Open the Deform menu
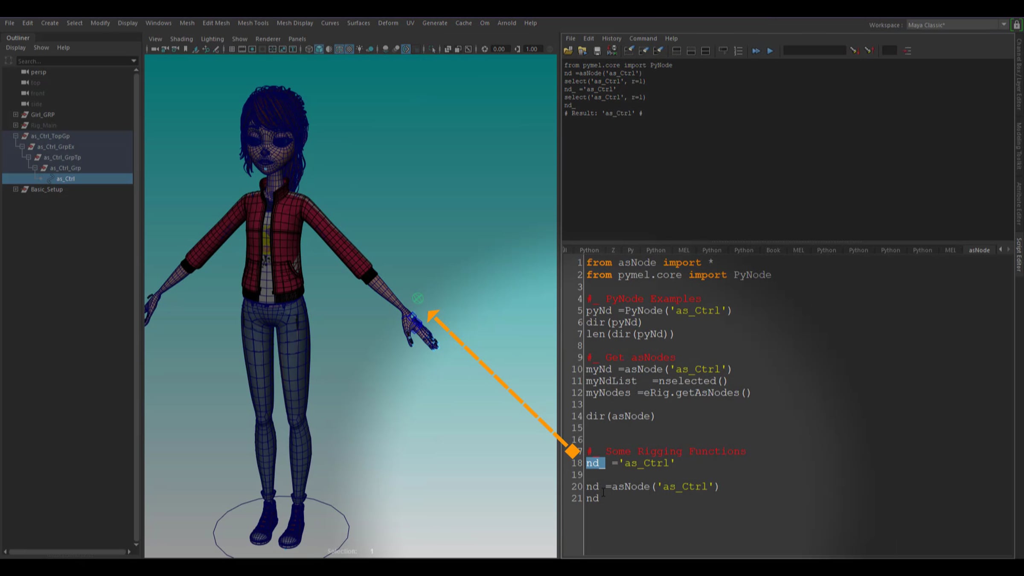This screenshot has height=576, width=1024. [x=388, y=23]
